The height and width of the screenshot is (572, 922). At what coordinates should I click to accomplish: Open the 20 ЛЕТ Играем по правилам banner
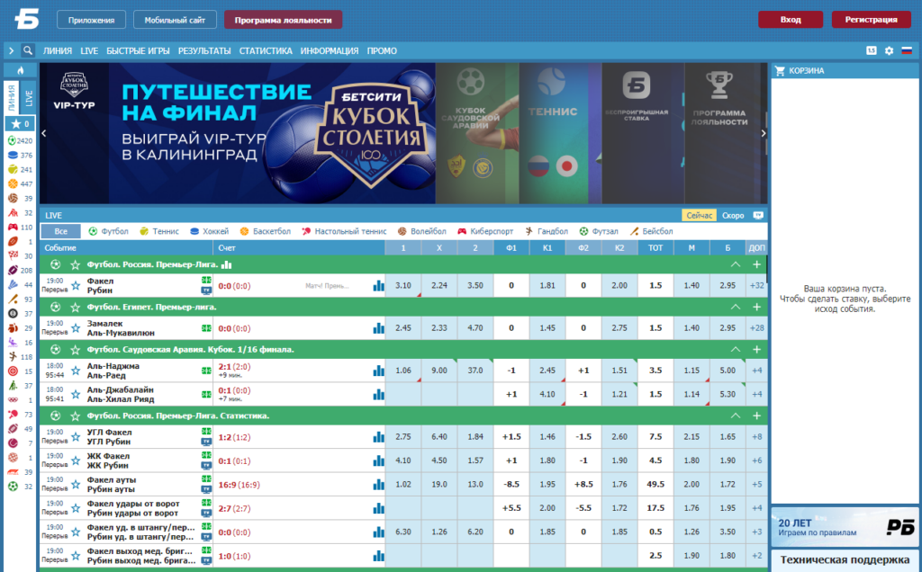[x=845, y=527]
